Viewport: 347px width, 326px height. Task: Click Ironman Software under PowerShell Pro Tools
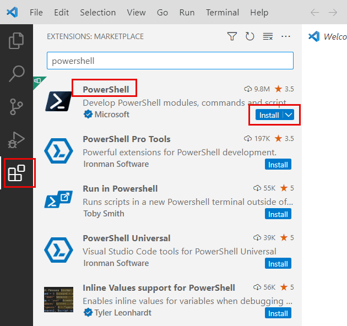[x=116, y=164]
